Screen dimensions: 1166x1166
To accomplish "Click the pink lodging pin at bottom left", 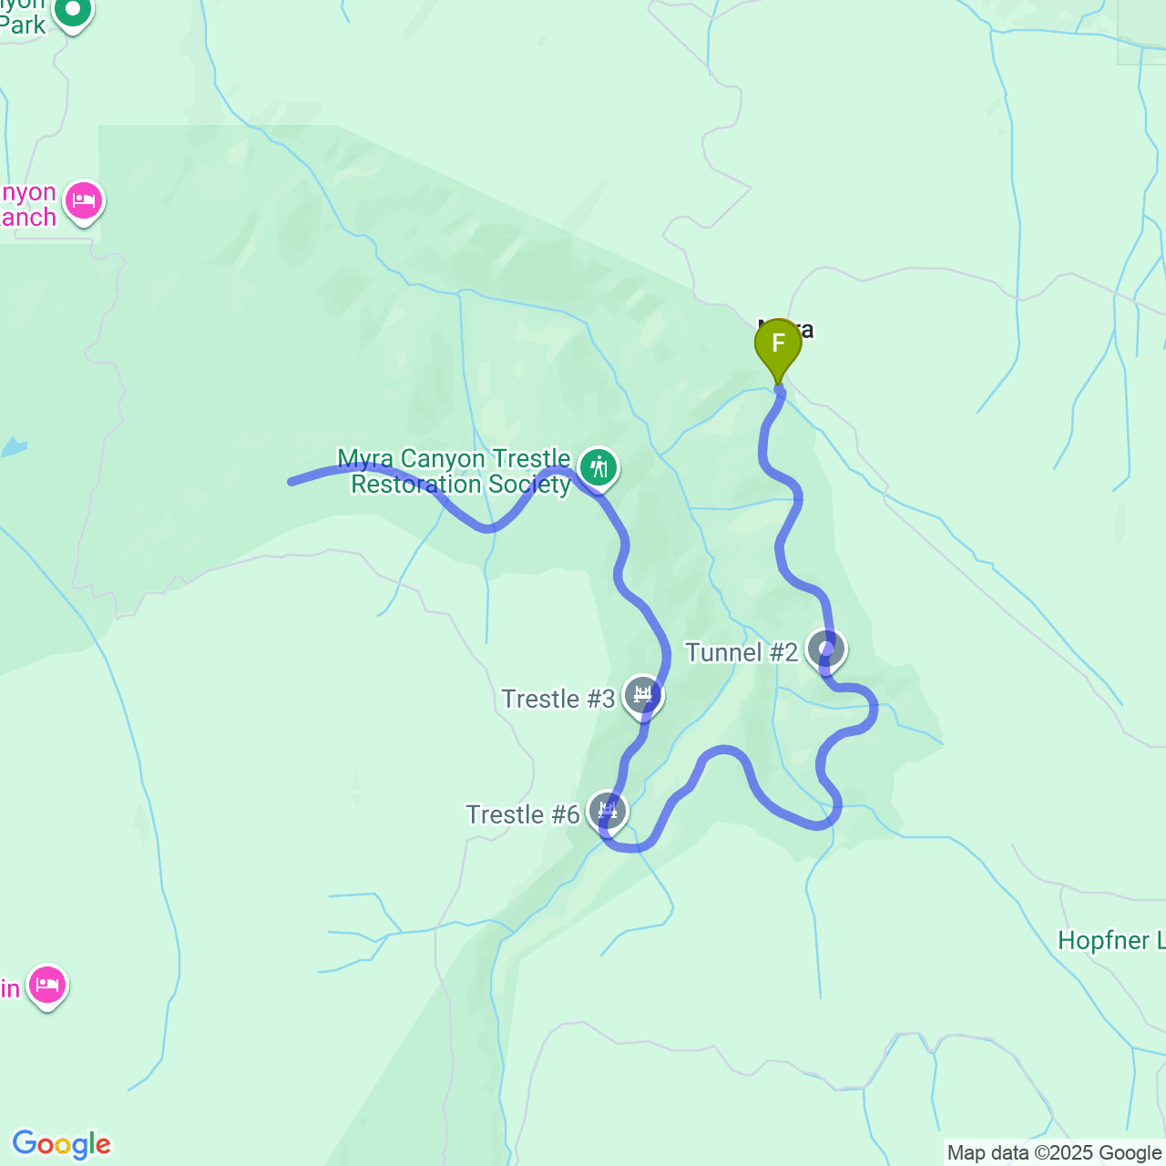I will point(47,987).
